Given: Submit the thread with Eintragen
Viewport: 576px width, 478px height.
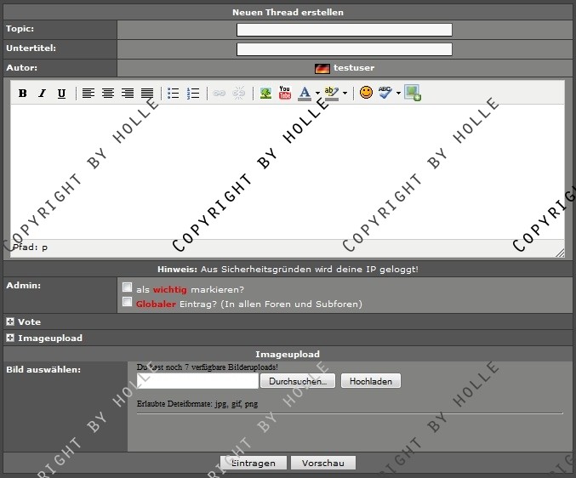Looking at the screenshot, I should click(x=252, y=464).
